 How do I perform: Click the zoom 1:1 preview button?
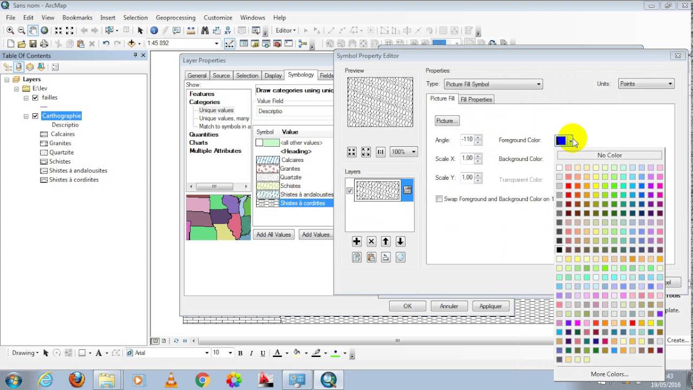tap(381, 152)
